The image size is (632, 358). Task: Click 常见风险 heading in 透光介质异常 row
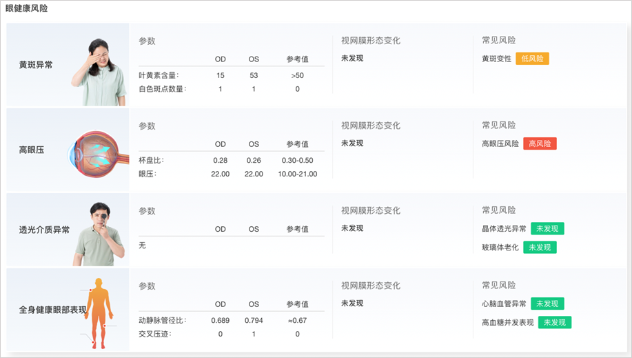499,210
